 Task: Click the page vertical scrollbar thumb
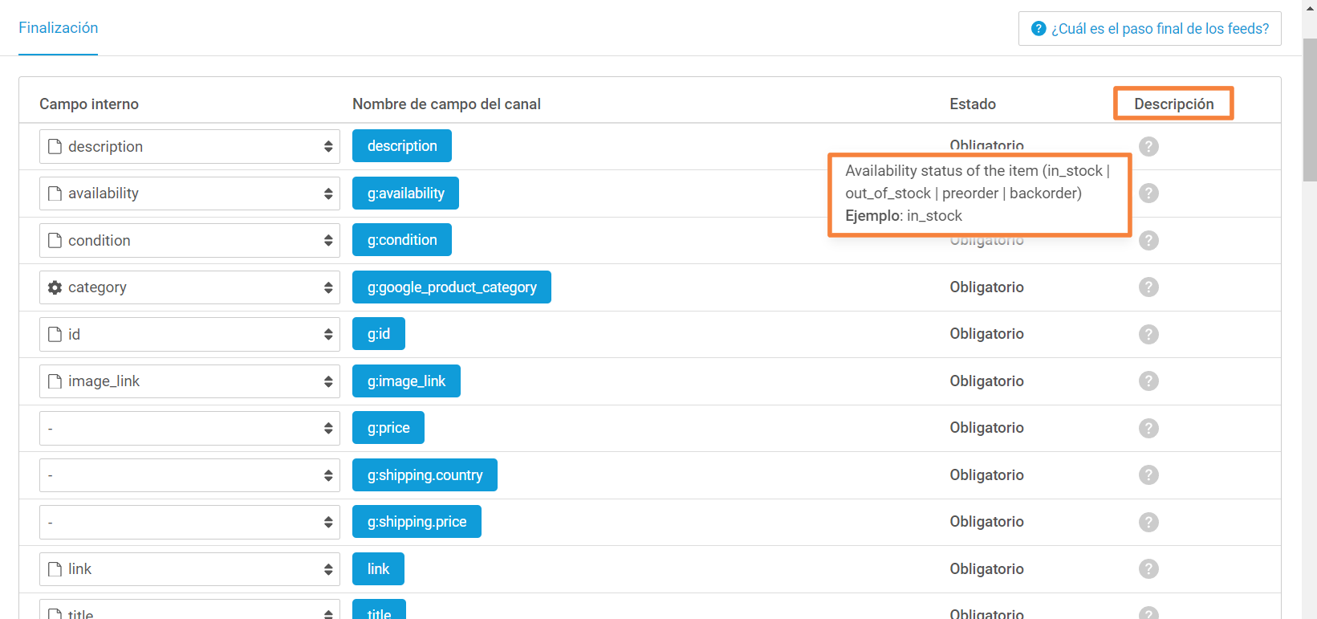[1310, 109]
